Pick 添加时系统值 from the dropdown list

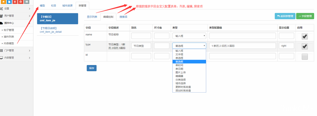[x=189, y=91]
